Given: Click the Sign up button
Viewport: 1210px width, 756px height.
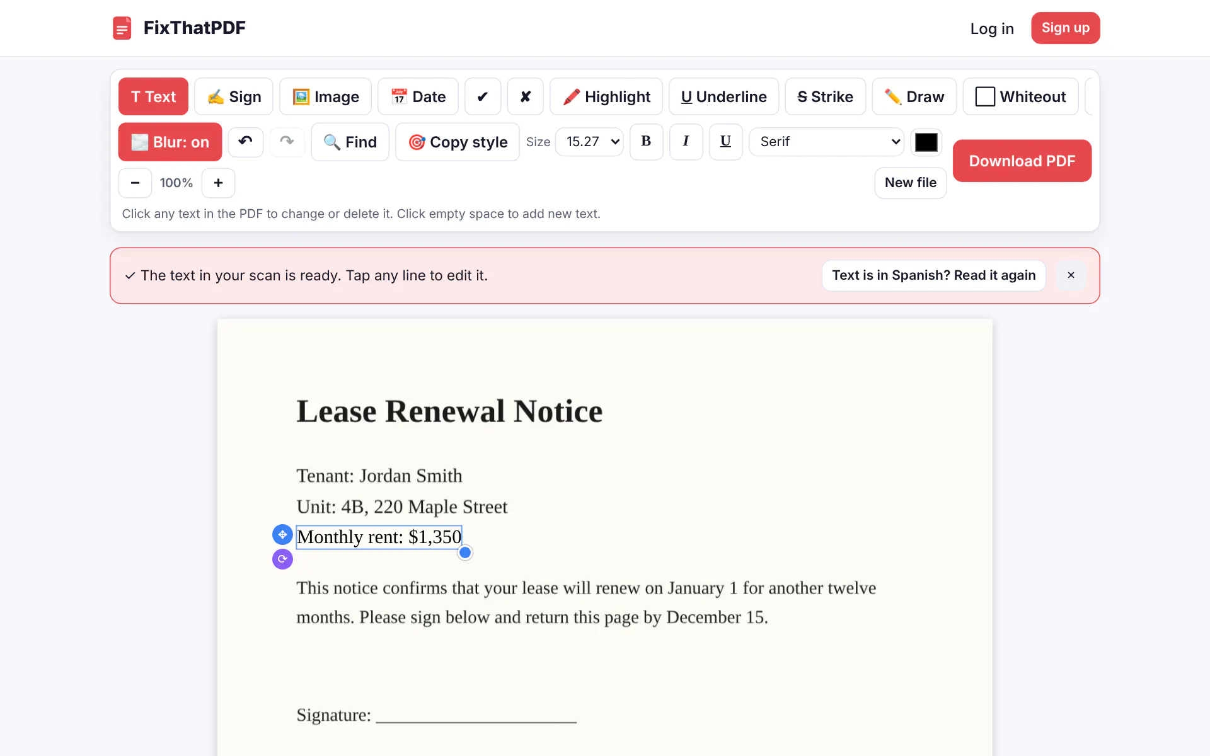Looking at the screenshot, I should pos(1065,28).
